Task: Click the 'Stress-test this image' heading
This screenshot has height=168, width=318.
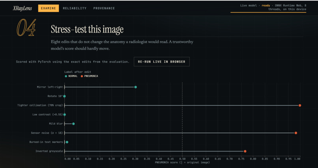Action: coord(87,29)
